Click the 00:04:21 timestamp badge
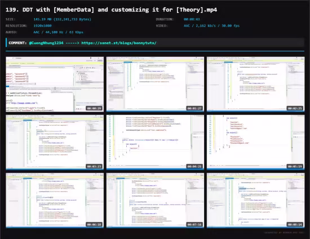Screen dimensions: 310x239 coord(194,166)
